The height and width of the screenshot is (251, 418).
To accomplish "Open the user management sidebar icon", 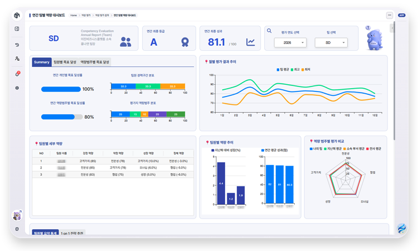I will (x=17, y=59).
